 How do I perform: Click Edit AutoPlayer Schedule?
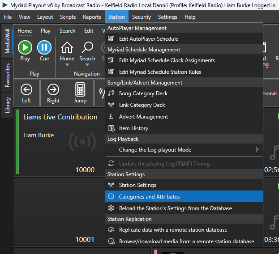pyautogui.click(x=148, y=39)
